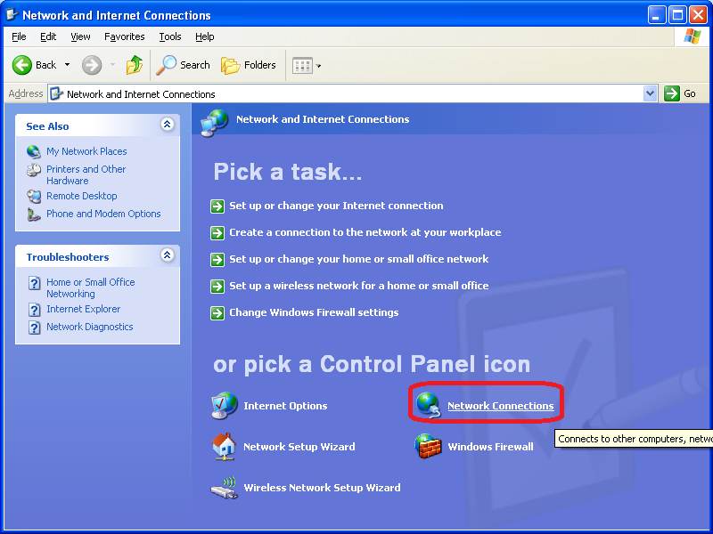
Task: Select Set up or change your home network task
Action: tap(359, 259)
